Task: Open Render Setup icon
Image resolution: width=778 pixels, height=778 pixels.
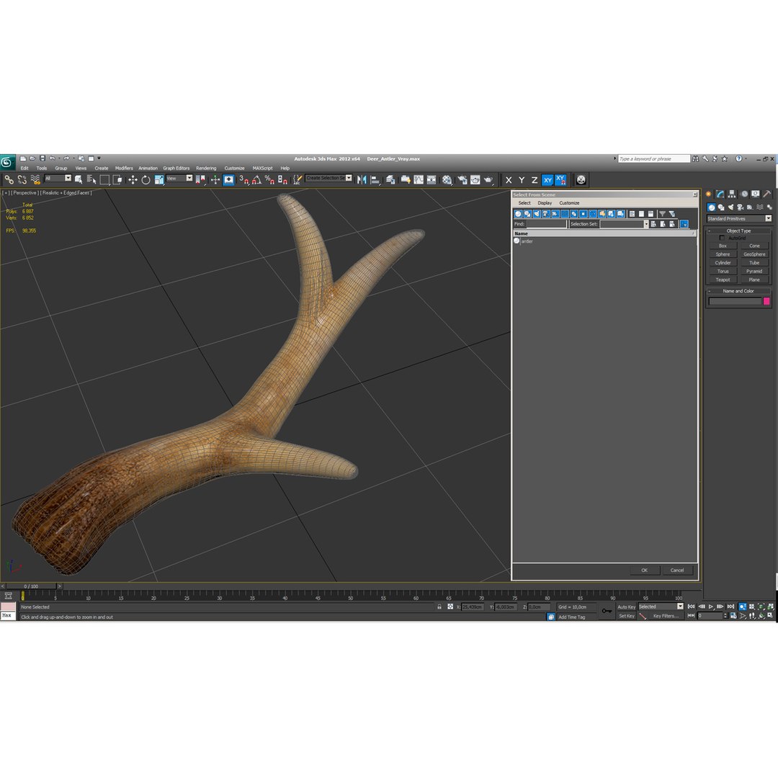Action: (x=462, y=179)
